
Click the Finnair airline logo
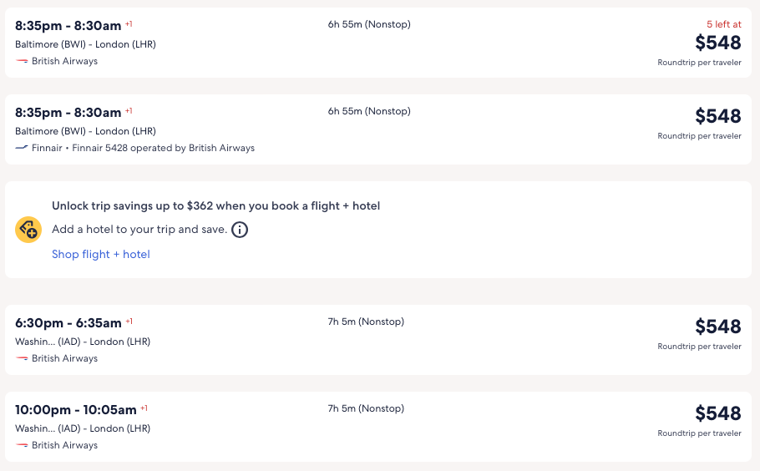[x=22, y=148]
